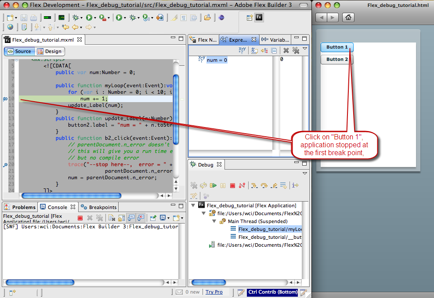Click the Step Return icon in Debug panel

[x=274, y=185]
